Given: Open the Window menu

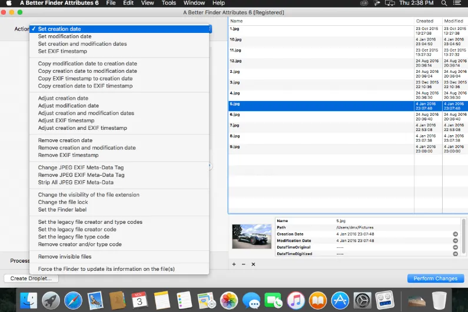Looking at the screenshot, I should (x=194, y=4).
